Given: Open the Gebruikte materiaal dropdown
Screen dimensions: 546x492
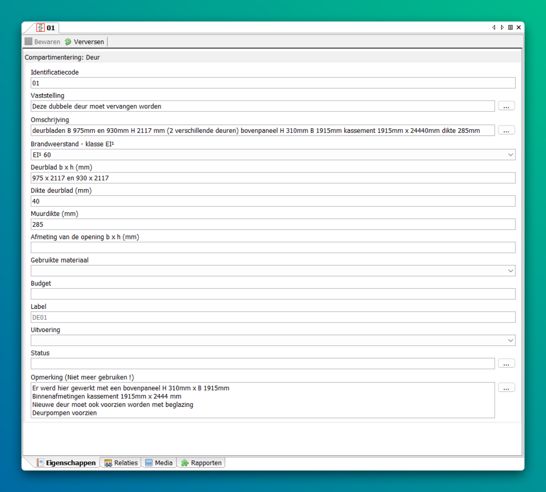Looking at the screenshot, I should (x=510, y=271).
